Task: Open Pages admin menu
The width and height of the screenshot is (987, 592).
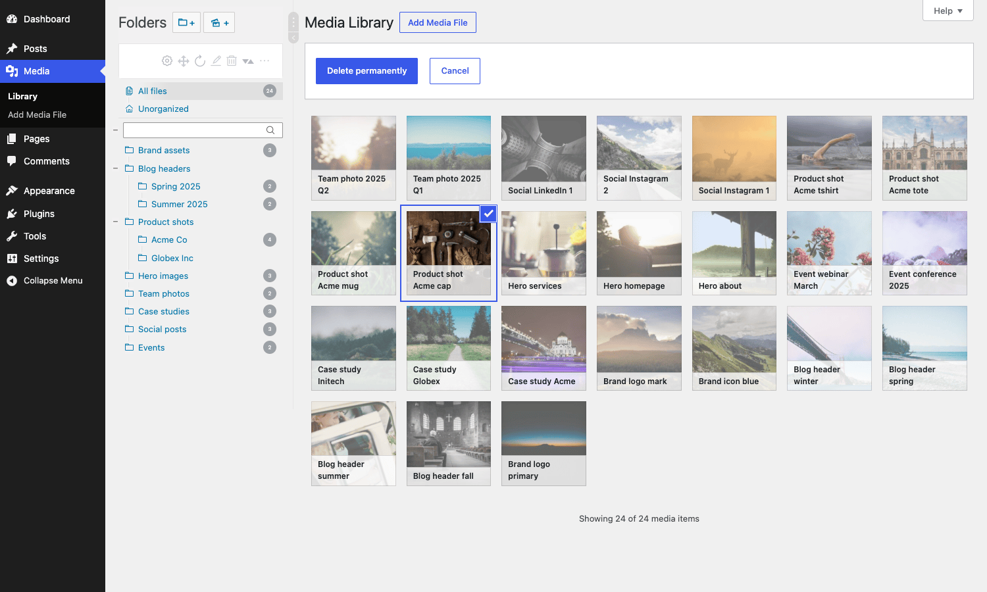Action: coord(53,139)
